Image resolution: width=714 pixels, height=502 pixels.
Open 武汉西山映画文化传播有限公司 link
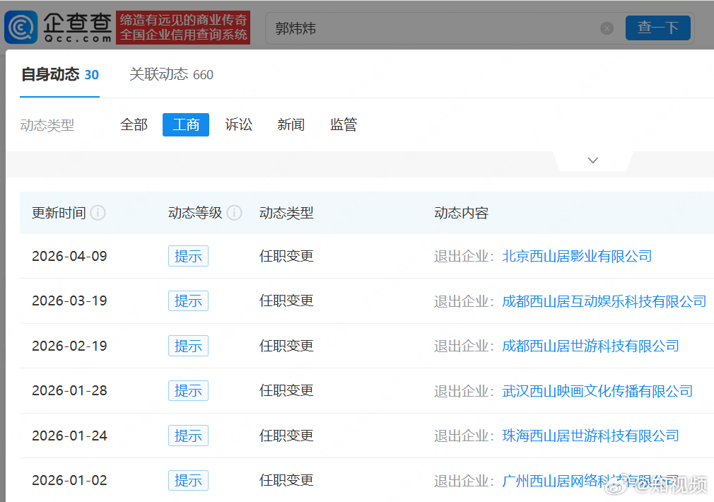coord(597,391)
